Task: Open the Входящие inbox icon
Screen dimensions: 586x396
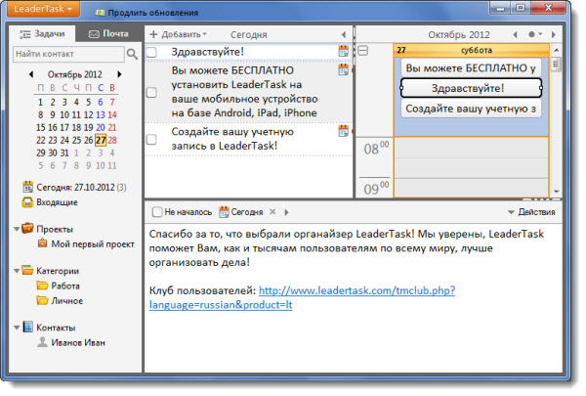Action: (x=28, y=202)
